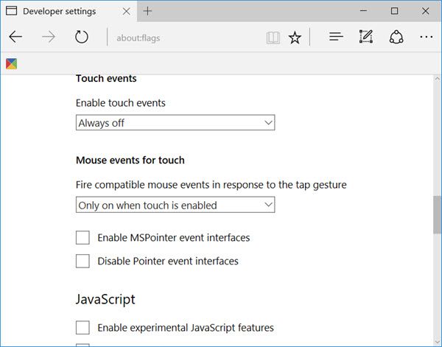Image resolution: width=442 pixels, height=347 pixels.
Task: Close the Developer settings tab
Action: point(126,11)
